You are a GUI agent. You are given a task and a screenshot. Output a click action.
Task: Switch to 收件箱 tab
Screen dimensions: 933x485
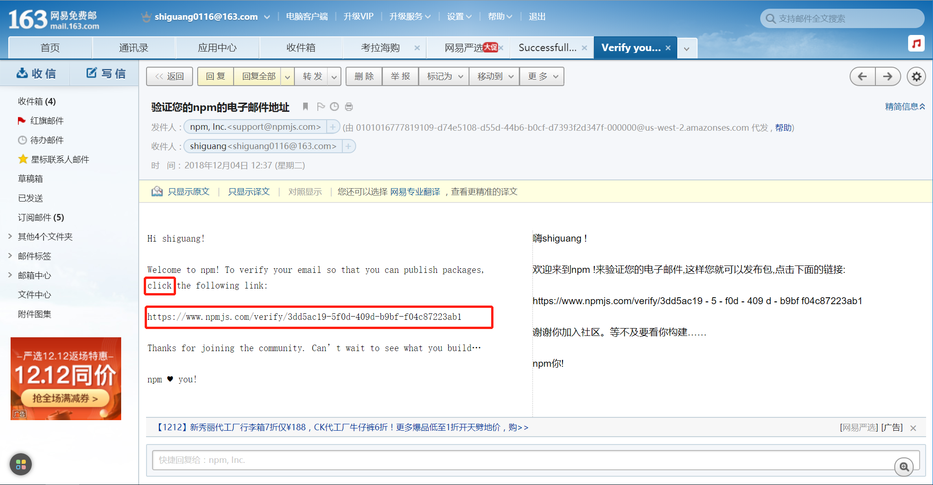pyautogui.click(x=301, y=48)
